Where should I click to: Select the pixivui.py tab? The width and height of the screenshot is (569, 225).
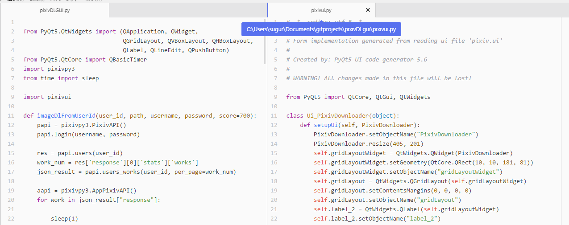[x=321, y=10]
